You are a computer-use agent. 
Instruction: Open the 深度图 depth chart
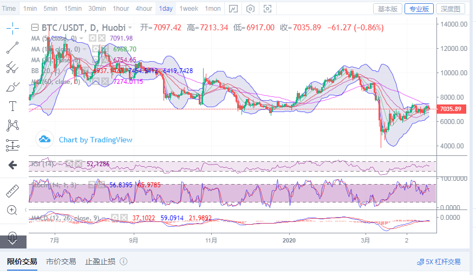[x=451, y=9]
